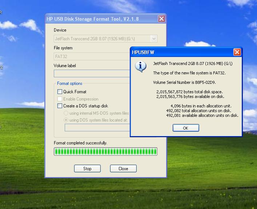257x209 pixels.
Task: Click the Close button beside Stop
Action: pyautogui.click(x=123, y=168)
